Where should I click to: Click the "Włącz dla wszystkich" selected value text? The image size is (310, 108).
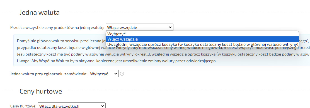pyautogui.click(x=59, y=106)
